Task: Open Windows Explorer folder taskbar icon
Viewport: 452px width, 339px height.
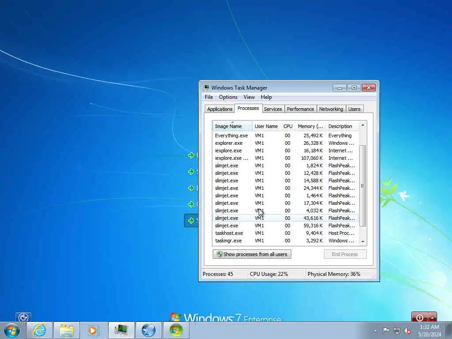Action: point(67,330)
